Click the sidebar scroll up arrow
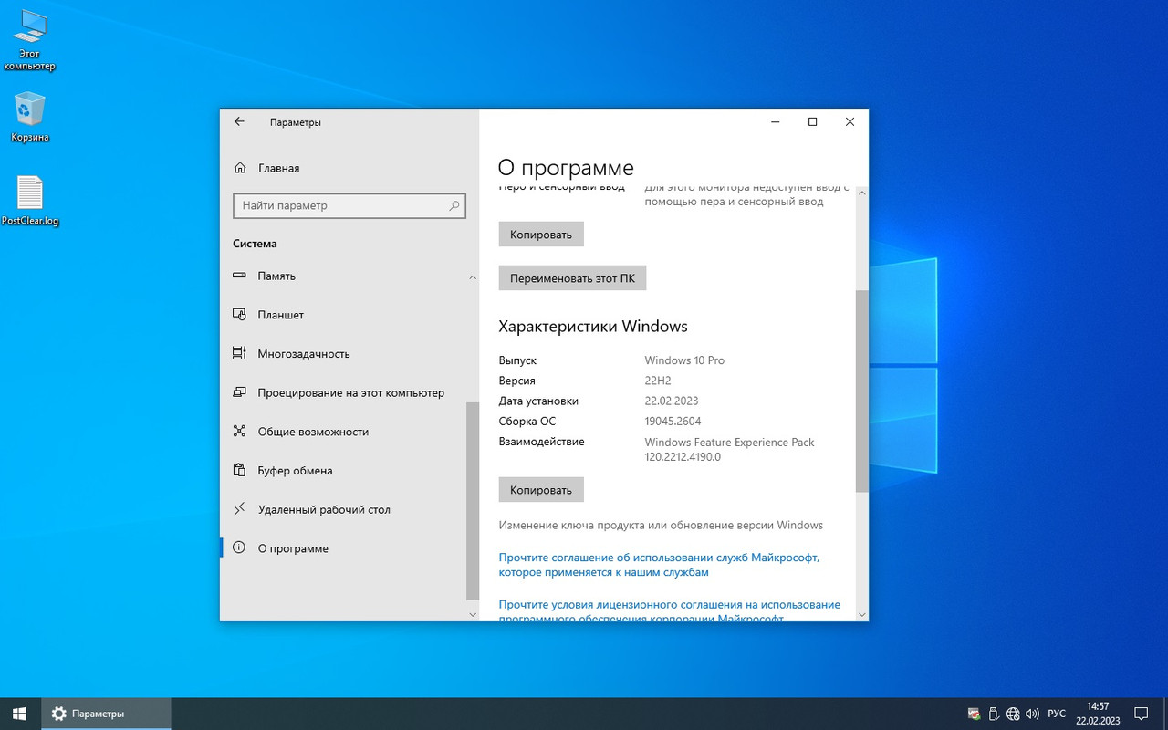This screenshot has width=1168, height=730. pos(473,276)
